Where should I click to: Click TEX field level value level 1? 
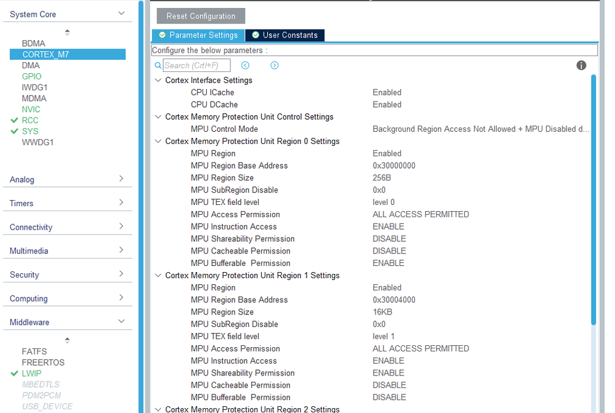384,336
